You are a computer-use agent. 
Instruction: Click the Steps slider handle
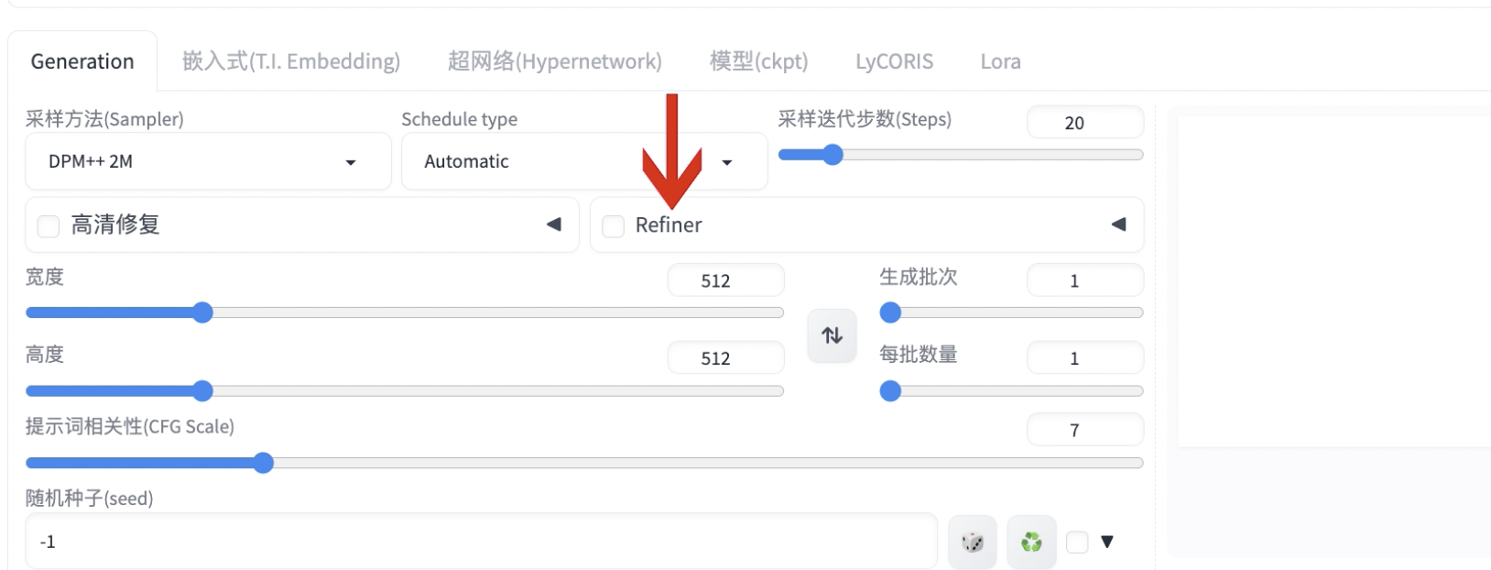[x=833, y=155]
